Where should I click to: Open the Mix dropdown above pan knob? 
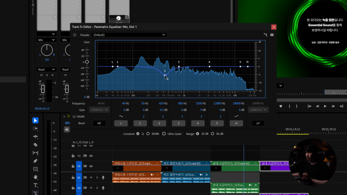[46, 39]
